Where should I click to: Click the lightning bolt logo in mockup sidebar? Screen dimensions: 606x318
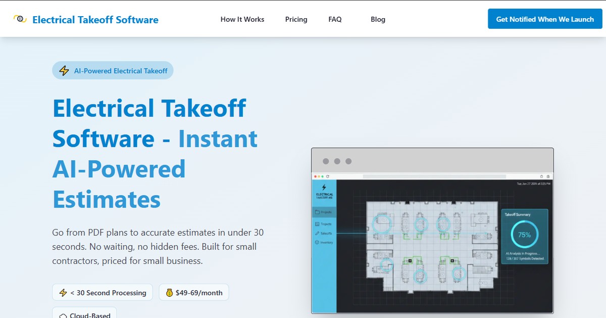pos(324,187)
